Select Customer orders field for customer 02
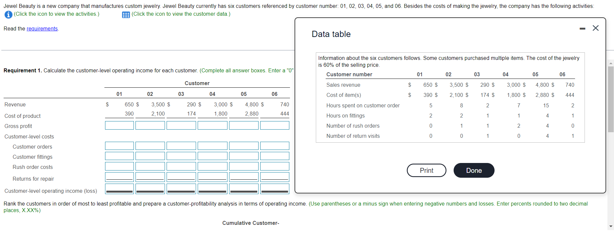Viewport: 614px width, 234px height. (150, 146)
